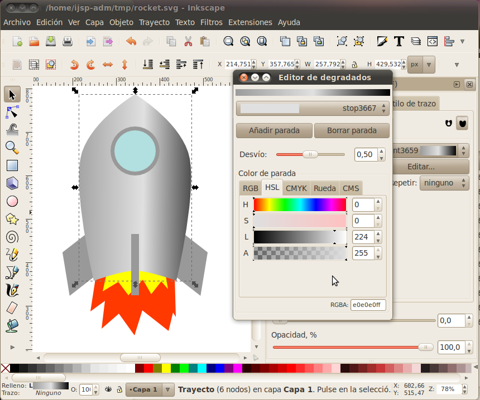The height and width of the screenshot is (400, 480).
Task: Select the Spiral tool
Action: pos(12,237)
